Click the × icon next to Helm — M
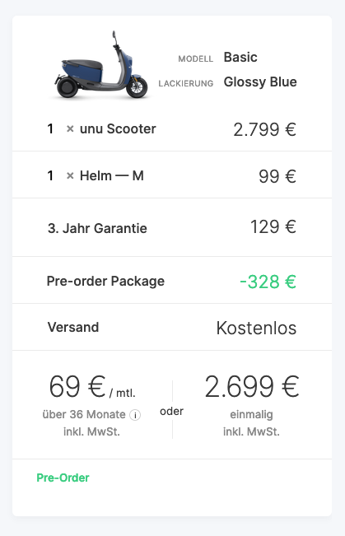Image resolution: width=345 pixels, height=536 pixels. click(70, 175)
